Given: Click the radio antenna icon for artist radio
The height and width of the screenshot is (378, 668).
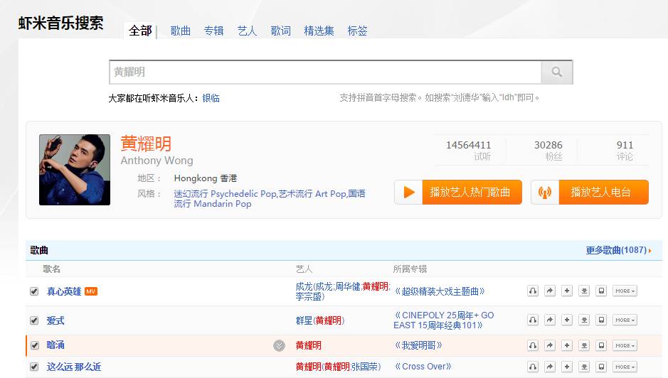Looking at the screenshot, I should (x=545, y=192).
